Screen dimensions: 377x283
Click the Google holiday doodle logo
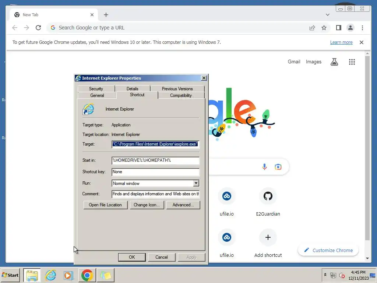point(242,114)
